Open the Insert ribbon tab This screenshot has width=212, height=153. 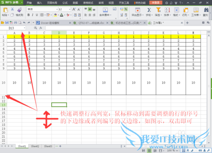click(x=39, y=3)
